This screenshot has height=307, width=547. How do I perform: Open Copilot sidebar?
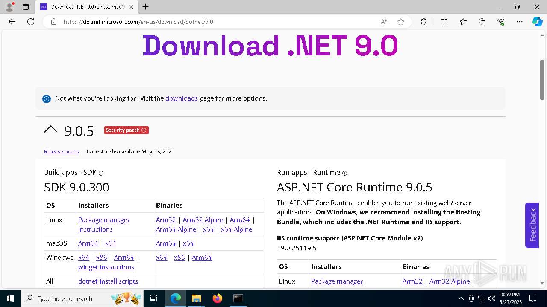coord(537,22)
